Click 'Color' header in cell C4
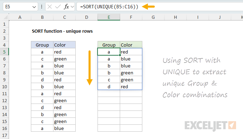 point(65,45)
